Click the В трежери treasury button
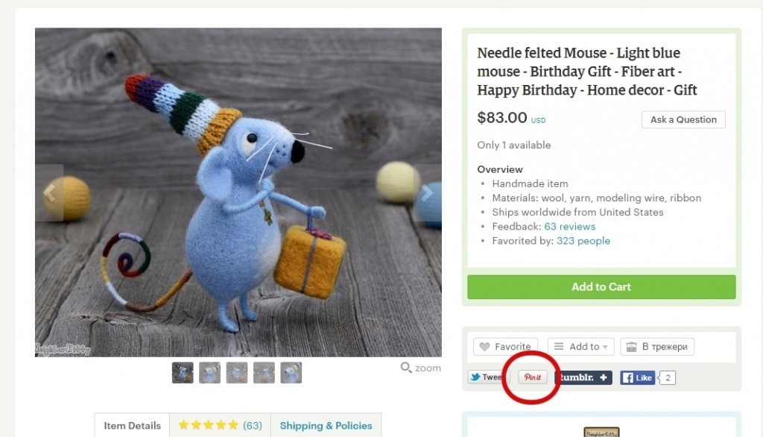 pyautogui.click(x=657, y=346)
